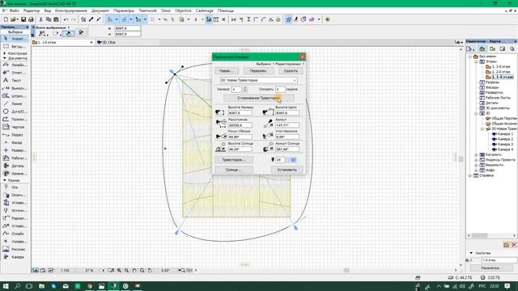Open the Файл menu
Screen dimensions: 518x291
pyautogui.click(x=15, y=11)
